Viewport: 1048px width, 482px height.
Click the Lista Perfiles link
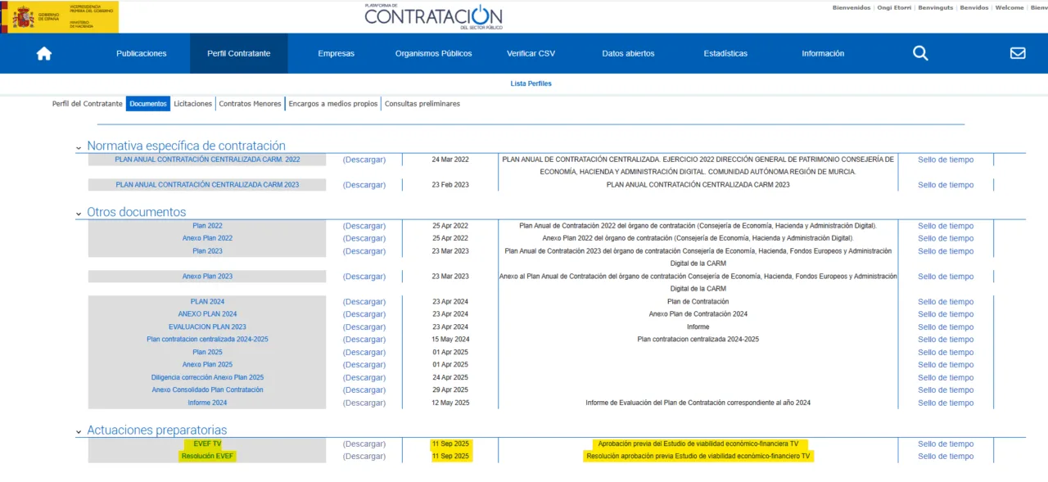point(531,83)
